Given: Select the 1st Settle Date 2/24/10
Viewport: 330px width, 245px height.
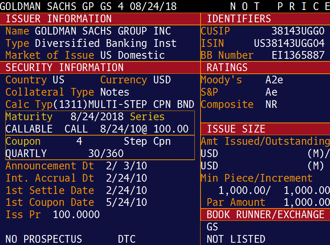Looking at the screenshot, I should coord(126,190).
